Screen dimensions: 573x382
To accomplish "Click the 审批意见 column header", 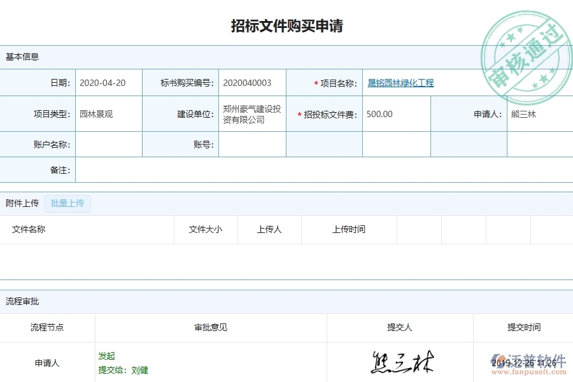I will pos(210,328).
